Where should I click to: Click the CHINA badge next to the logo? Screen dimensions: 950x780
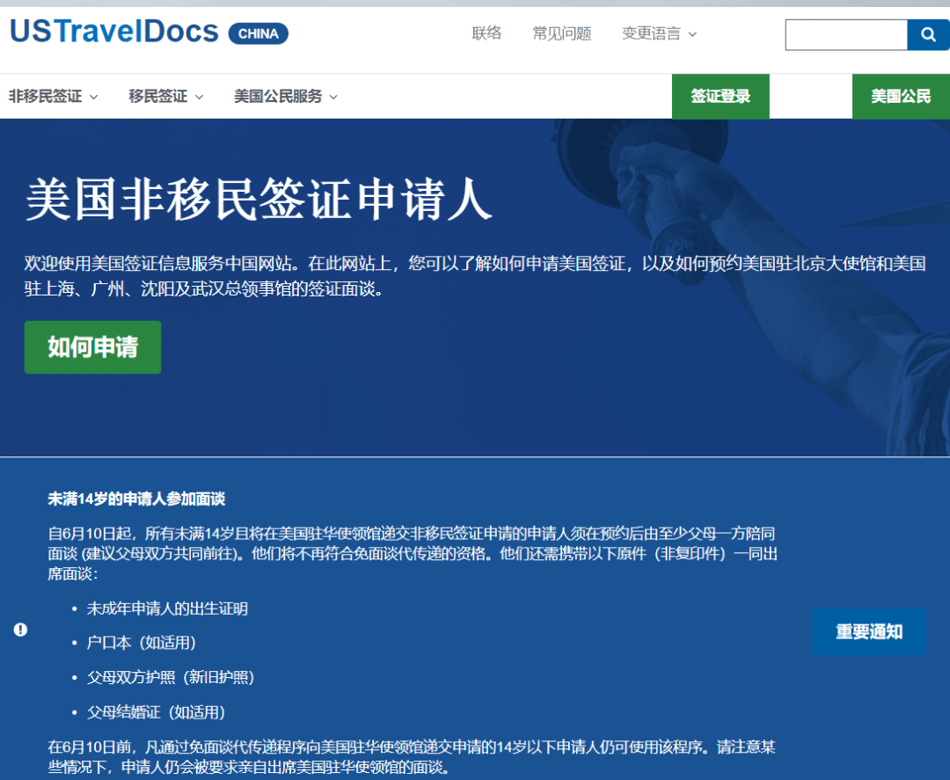point(258,33)
